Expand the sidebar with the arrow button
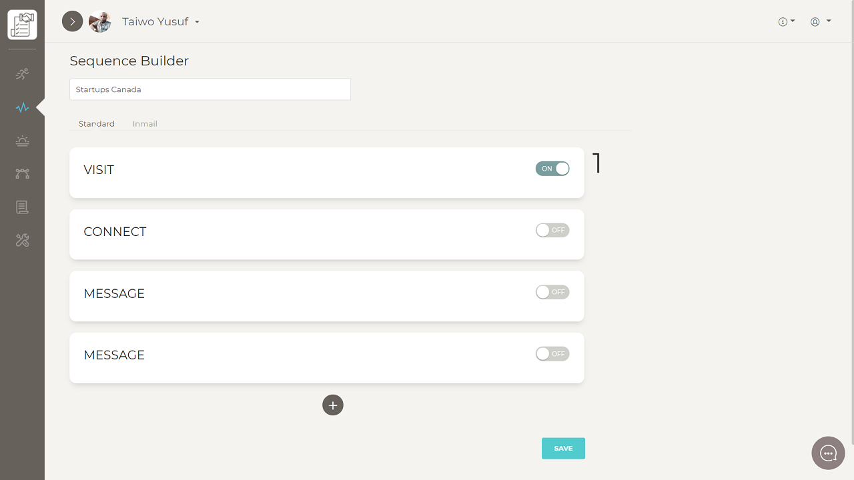The height and width of the screenshot is (480, 854). (72, 22)
